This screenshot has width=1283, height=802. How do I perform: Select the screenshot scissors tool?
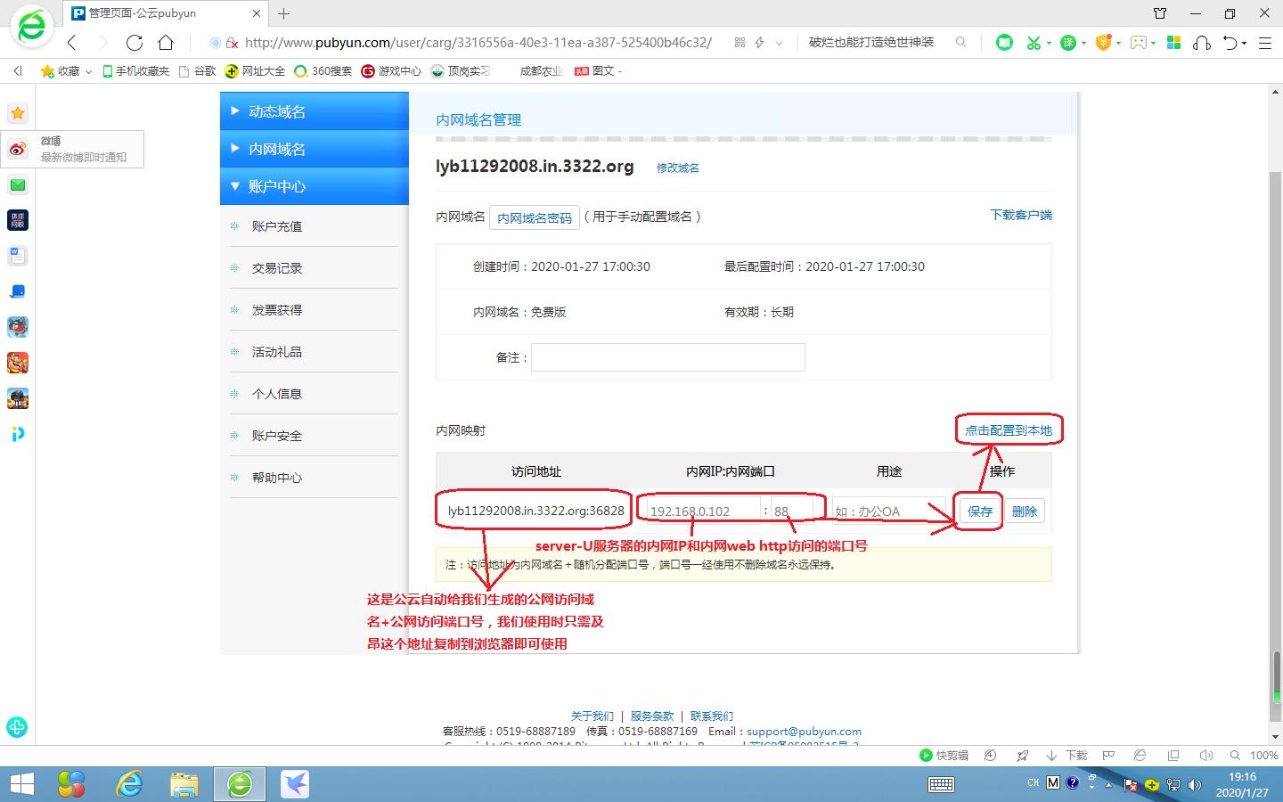(1035, 42)
